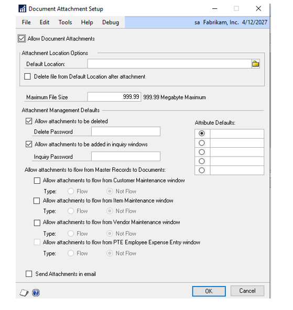Click the sa user ID in header
The width and height of the screenshot is (293, 310).
pyautogui.click(x=197, y=23)
